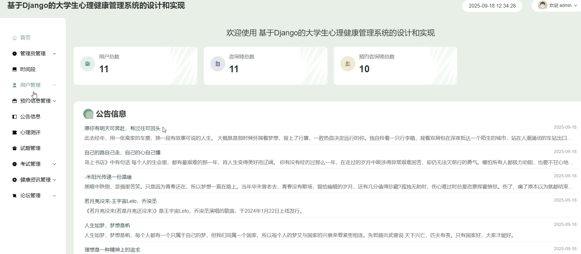
Task: Click the 时间段 sidebar icon
Action: point(15,69)
